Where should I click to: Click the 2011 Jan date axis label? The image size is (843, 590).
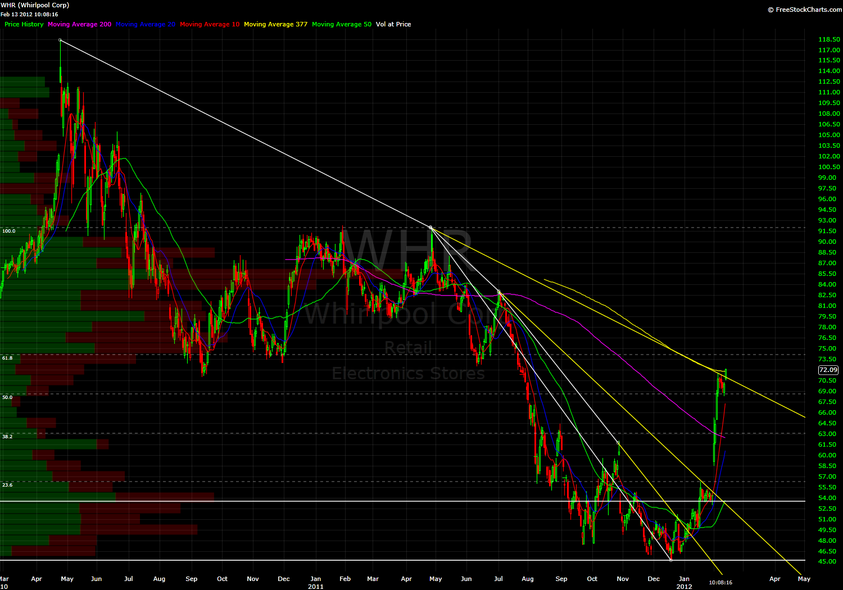pos(315,583)
